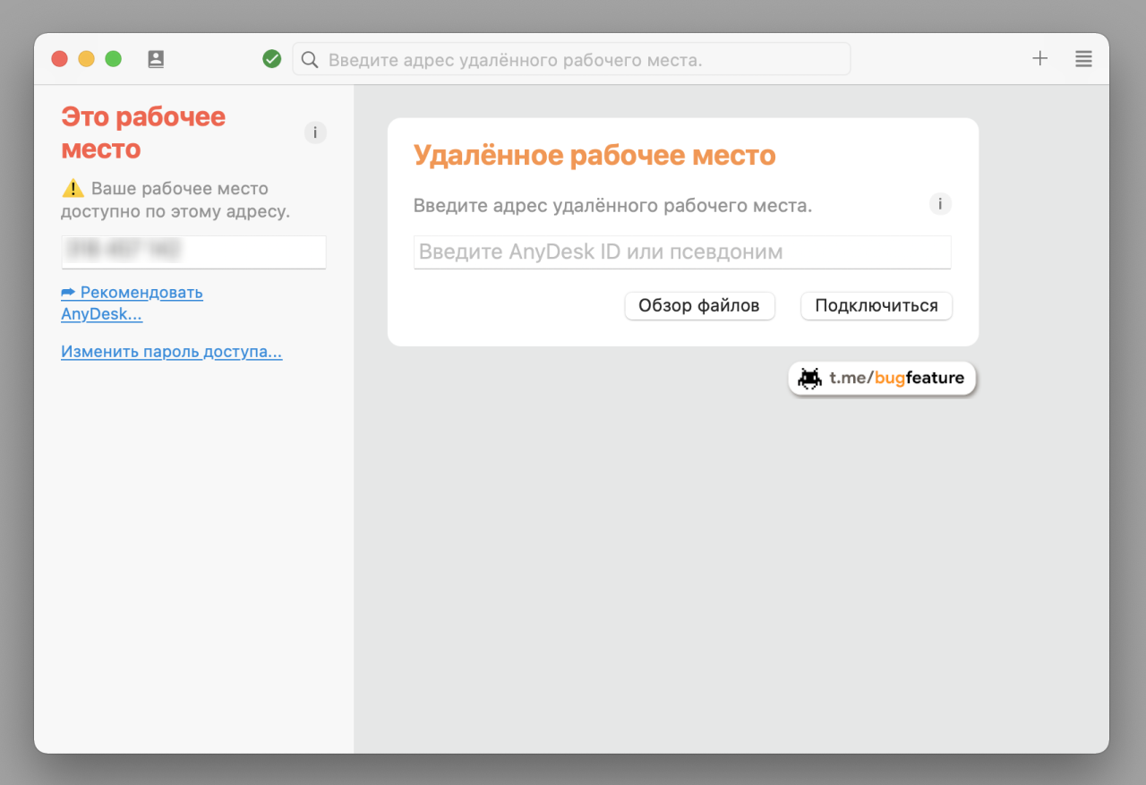Focus the AnyDesk ID or alias field

681,252
